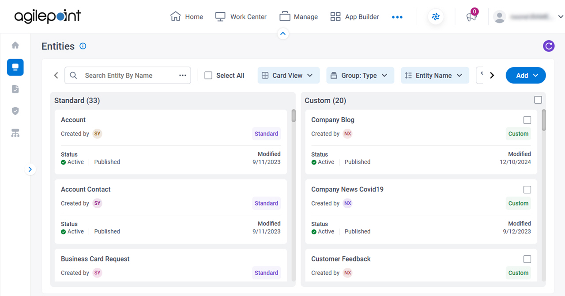Click the AgilePoint logo

coord(48,17)
